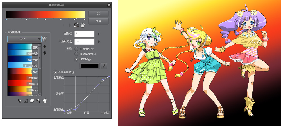
Task: Expand the 不透明度 value slider arrow
Action: (99, 41)
